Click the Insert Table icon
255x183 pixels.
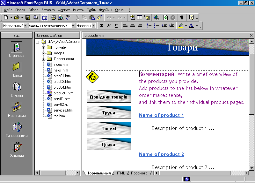[140, 17]
